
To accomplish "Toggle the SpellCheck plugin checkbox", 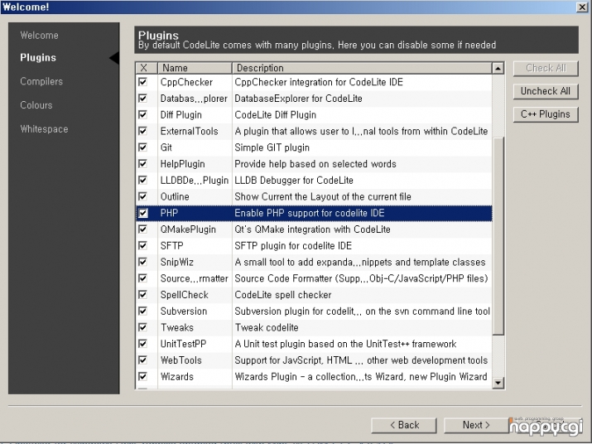I will point(142,294).
